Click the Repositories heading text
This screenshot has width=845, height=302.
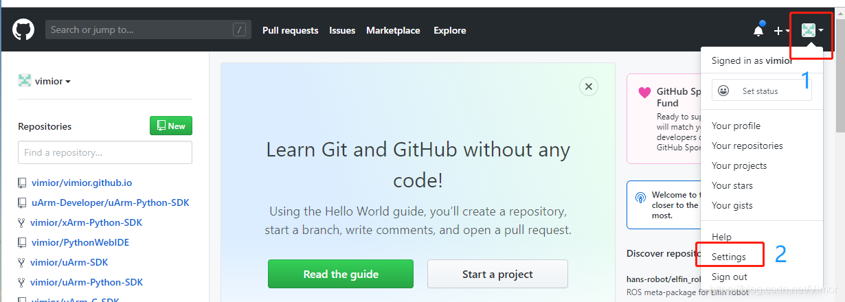click(45, 126)
